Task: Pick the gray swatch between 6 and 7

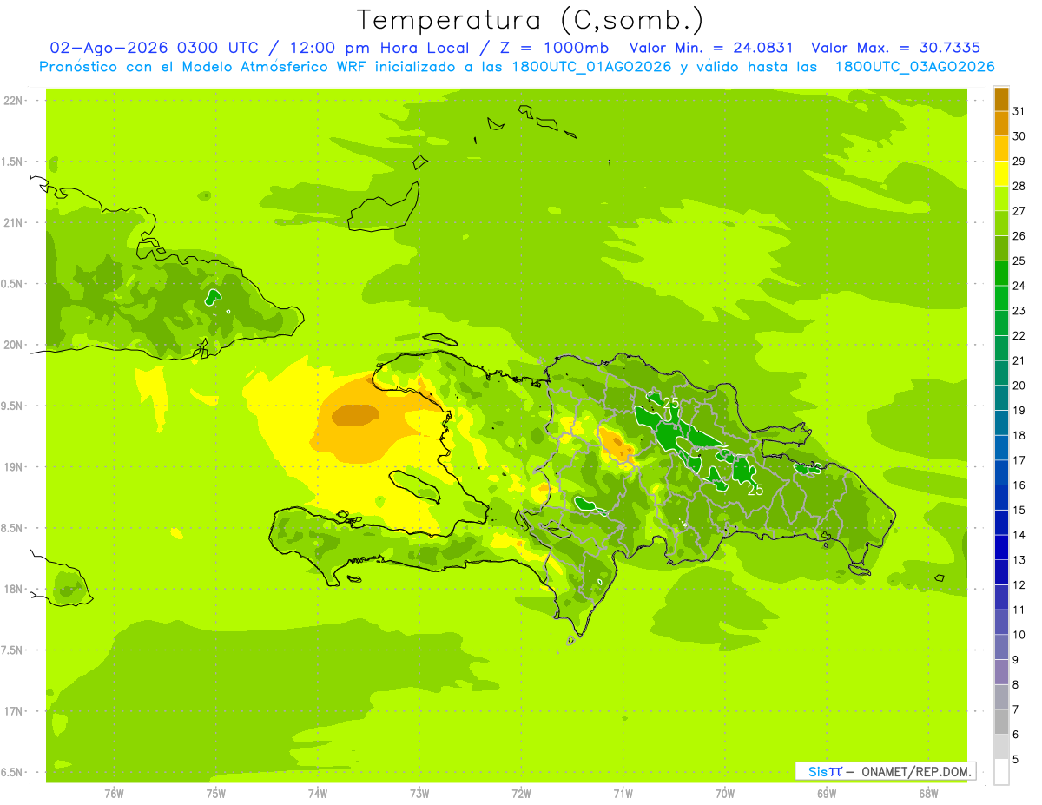Action: point(1001,722)
